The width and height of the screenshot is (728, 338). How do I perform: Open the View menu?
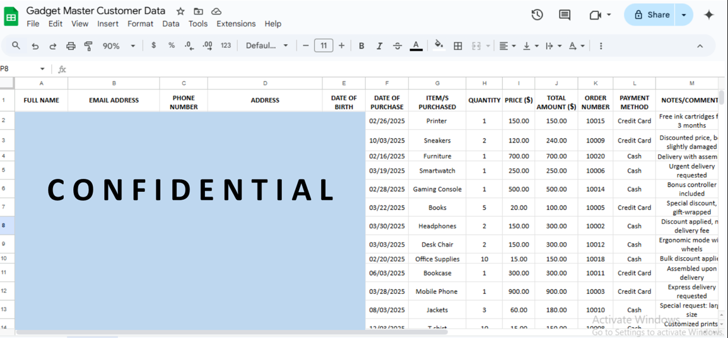point(80,24)
